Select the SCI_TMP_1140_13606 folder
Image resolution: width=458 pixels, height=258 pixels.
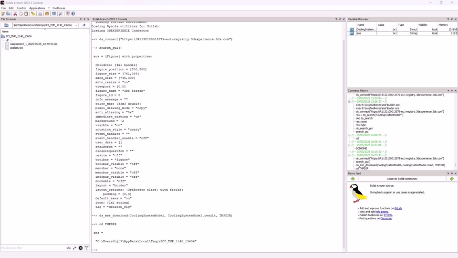click(x=19, y=37)
